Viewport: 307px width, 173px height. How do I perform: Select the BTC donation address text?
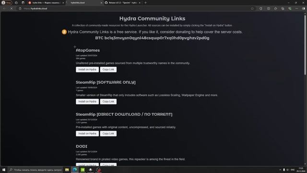pyautogui.click(x=152, y=38)
